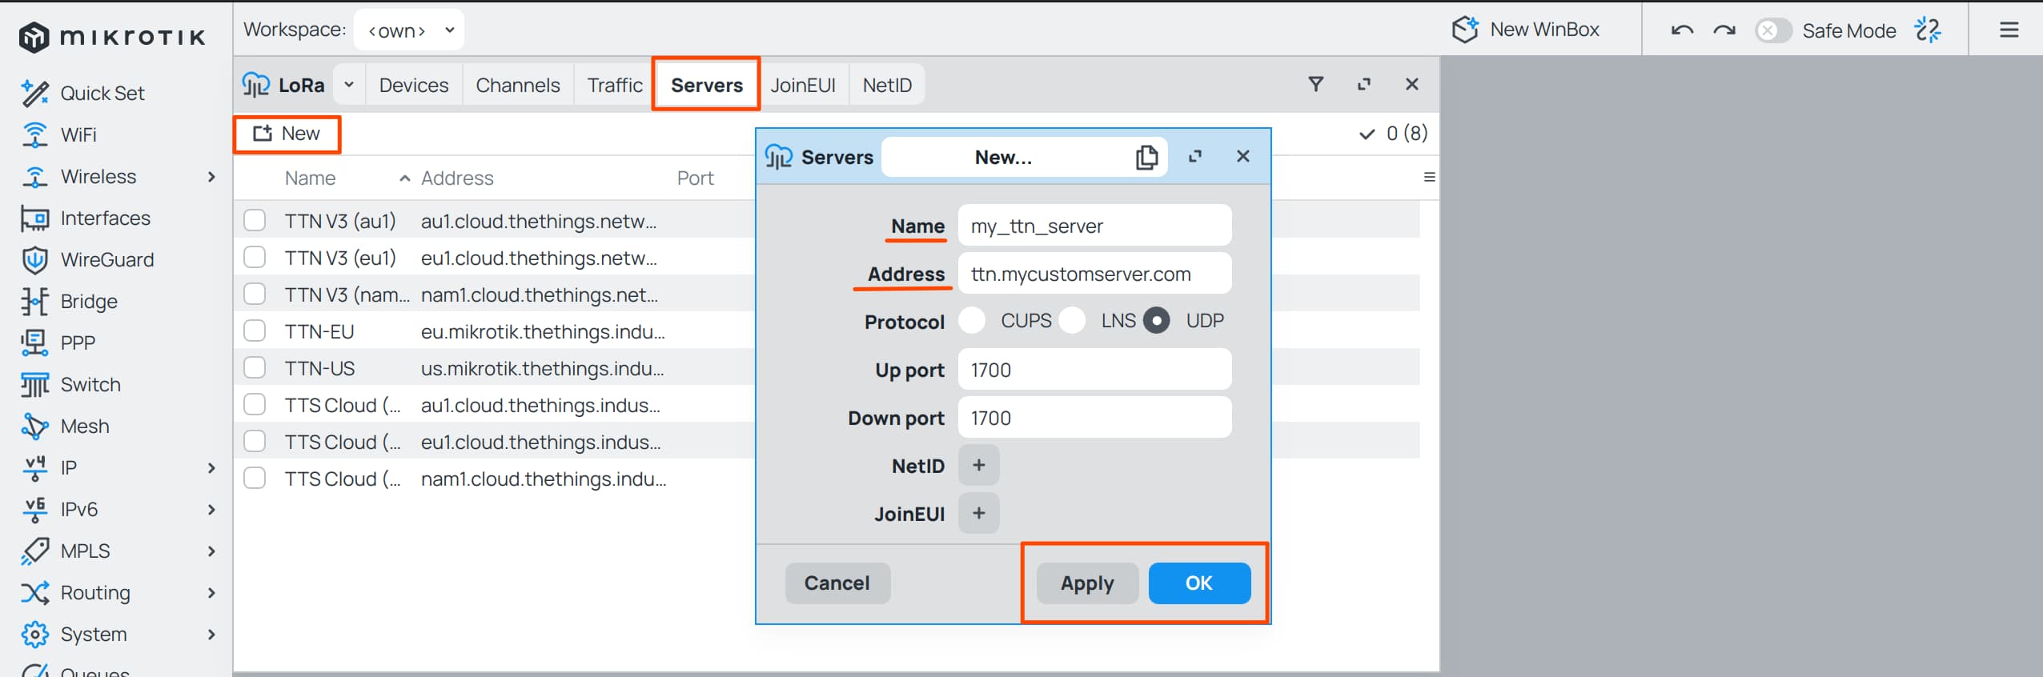The height and width of the screenshot is (677, 2043).
Task: Expand the Wireless submenu
Action: coord(211,177)
